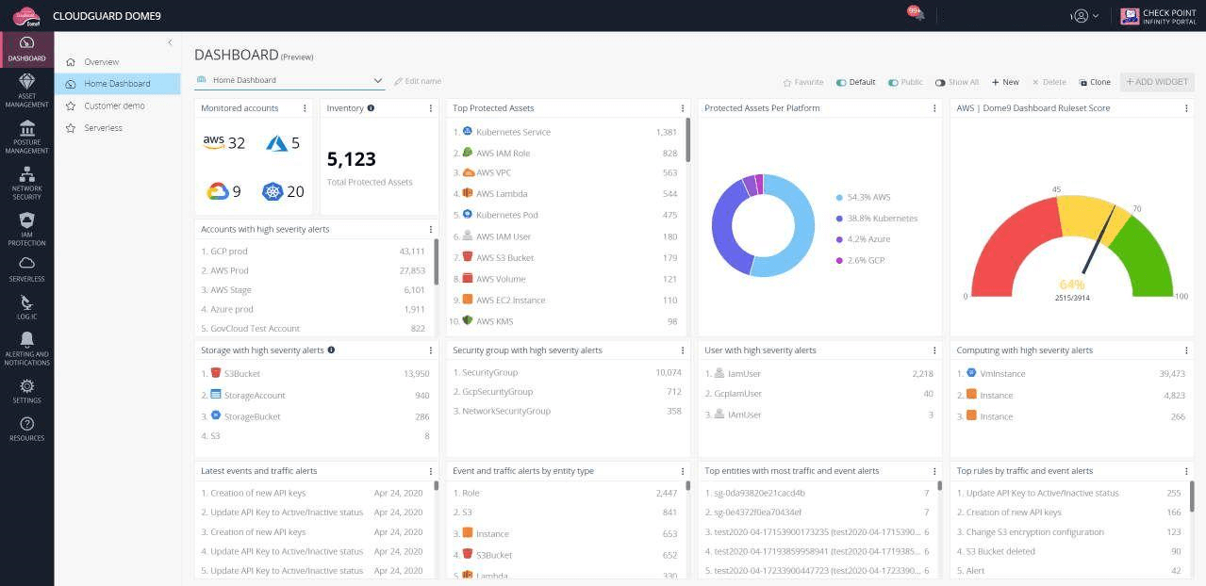The height and width of the screenshot is (586, 1206).
Task: Click the Kubernetes accounts logo
Action: pyautogui.click(x=273, y=191)
